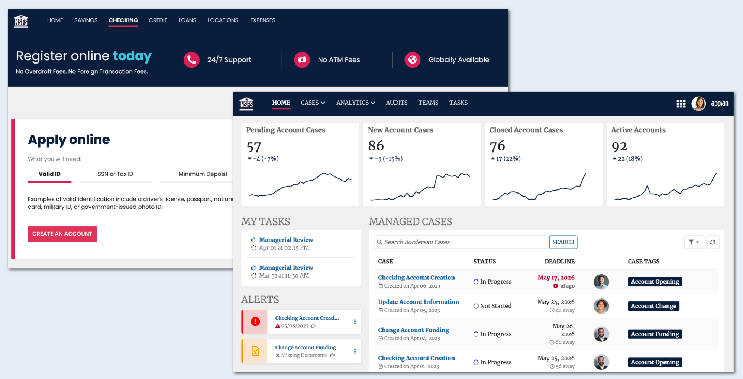Click the assignee avatar on Change Account Funding case row
743x379 pixels.
(x=601, y=334)
